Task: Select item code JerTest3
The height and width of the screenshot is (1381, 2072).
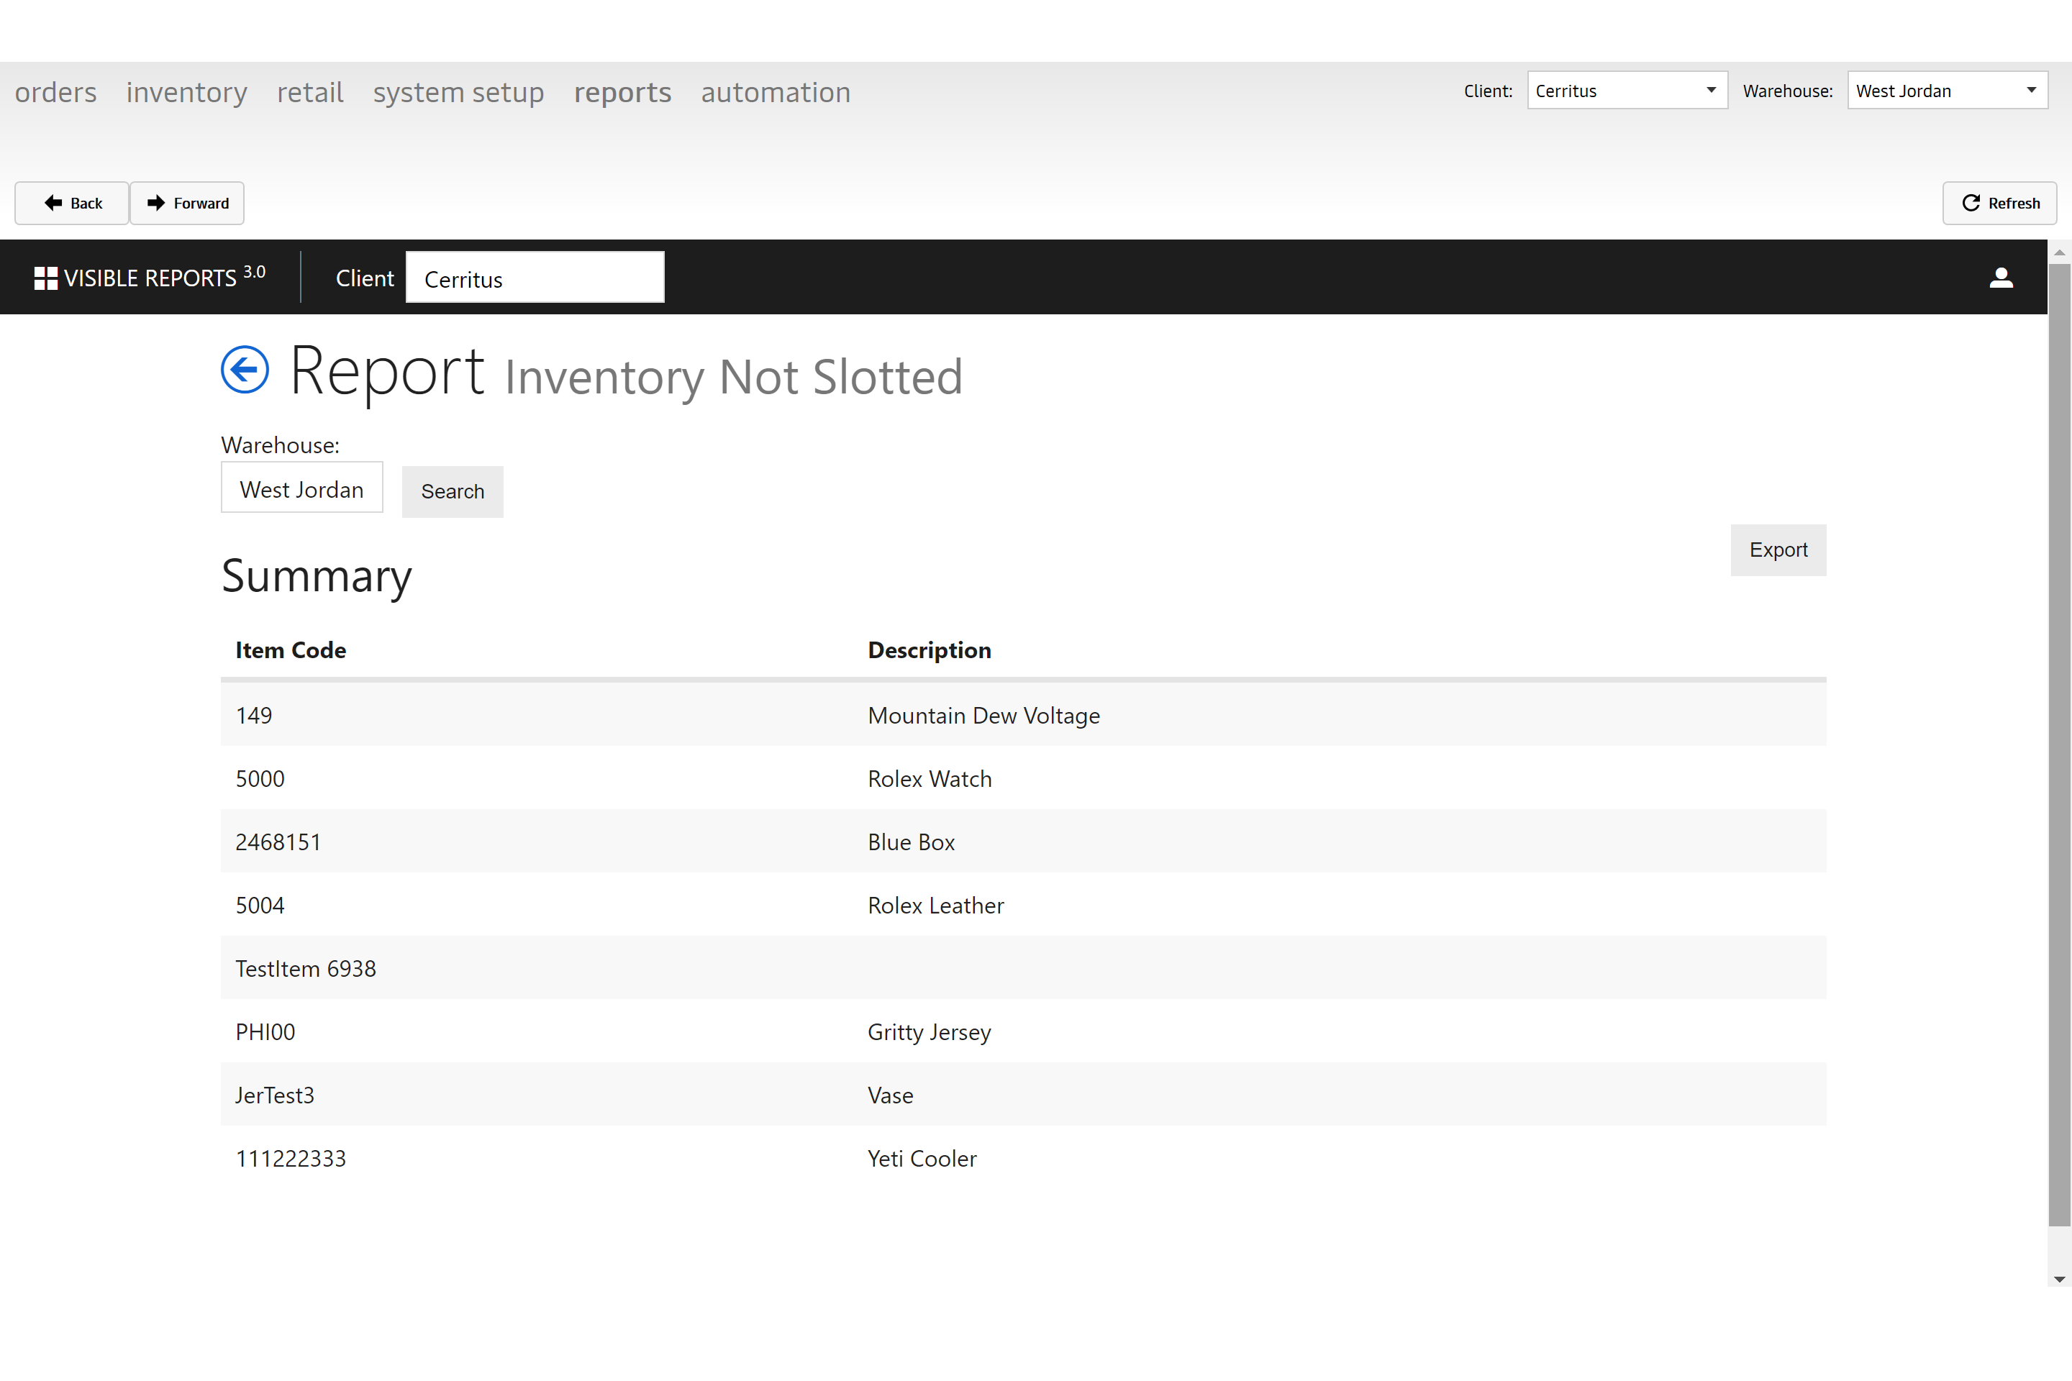Action: [x=275, y=1095]
